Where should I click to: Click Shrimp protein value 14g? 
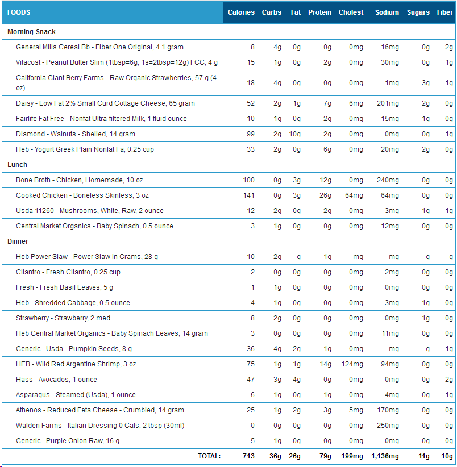pyautogui.click(x=326, y=364)
